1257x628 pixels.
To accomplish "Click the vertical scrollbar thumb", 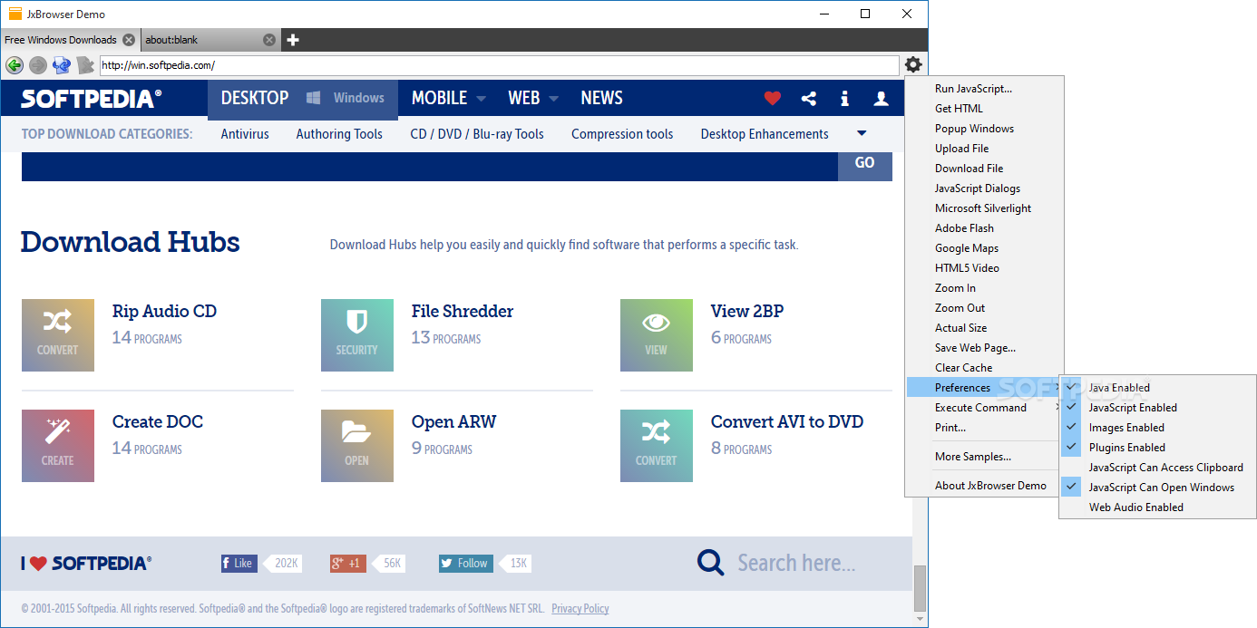I will tap(920, 588).
